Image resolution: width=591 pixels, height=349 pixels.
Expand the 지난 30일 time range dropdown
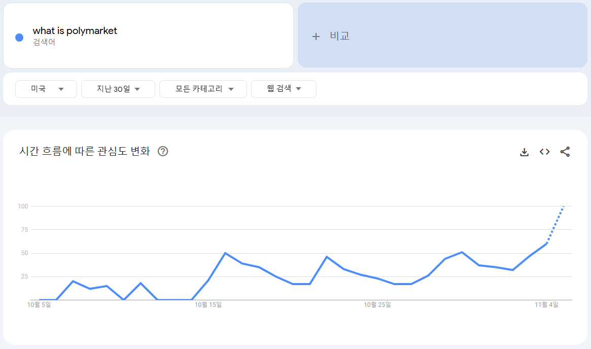coord(118,89)
